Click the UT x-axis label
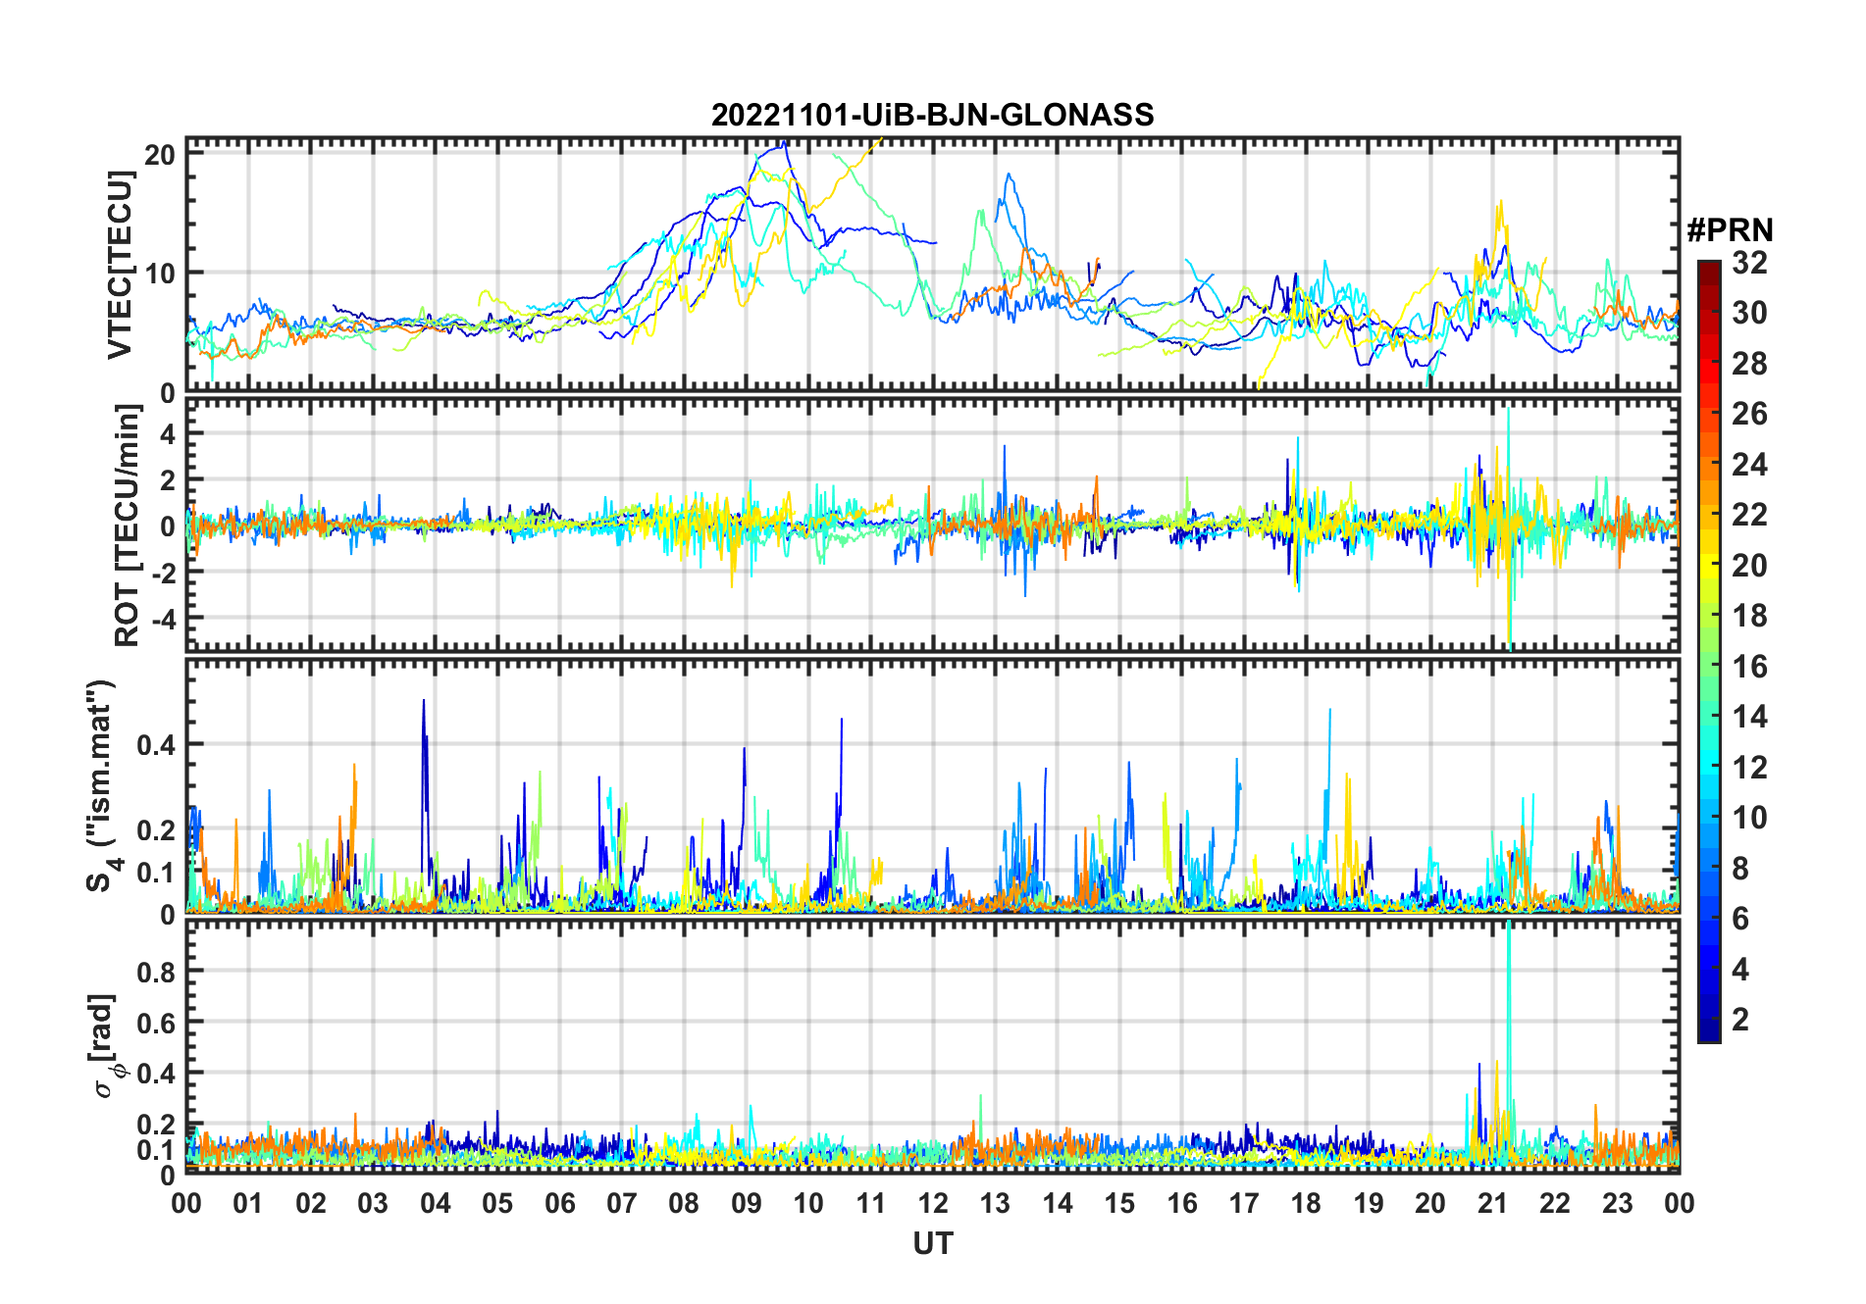The image size is (1866, 1304). tap(932, 1243)
